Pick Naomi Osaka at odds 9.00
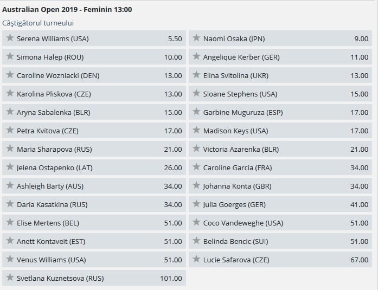The image size is (378, 290). click(360, 39)
